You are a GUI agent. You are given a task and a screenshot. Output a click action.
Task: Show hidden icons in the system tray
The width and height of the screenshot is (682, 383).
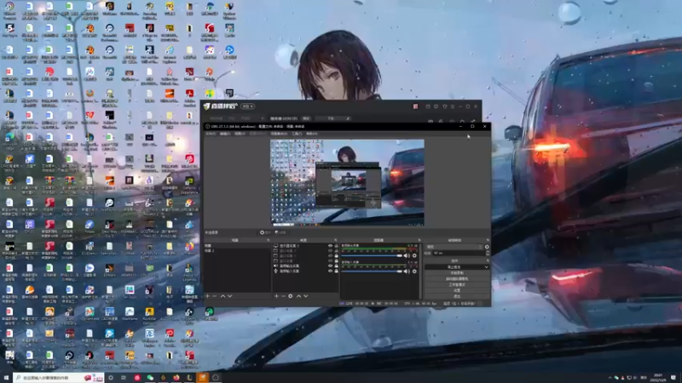click(610, 378)
